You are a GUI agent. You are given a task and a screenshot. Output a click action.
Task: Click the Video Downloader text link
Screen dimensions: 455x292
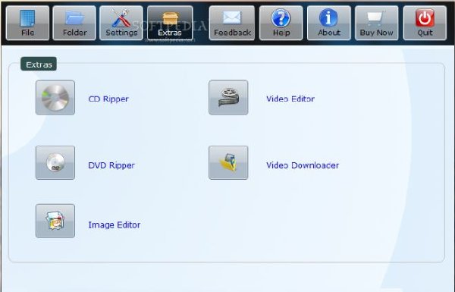pos(303,165)
